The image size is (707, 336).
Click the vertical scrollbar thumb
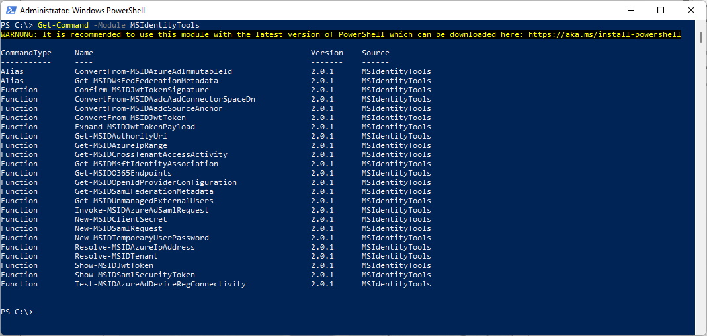pyautogui.click(x=700, y=39)
